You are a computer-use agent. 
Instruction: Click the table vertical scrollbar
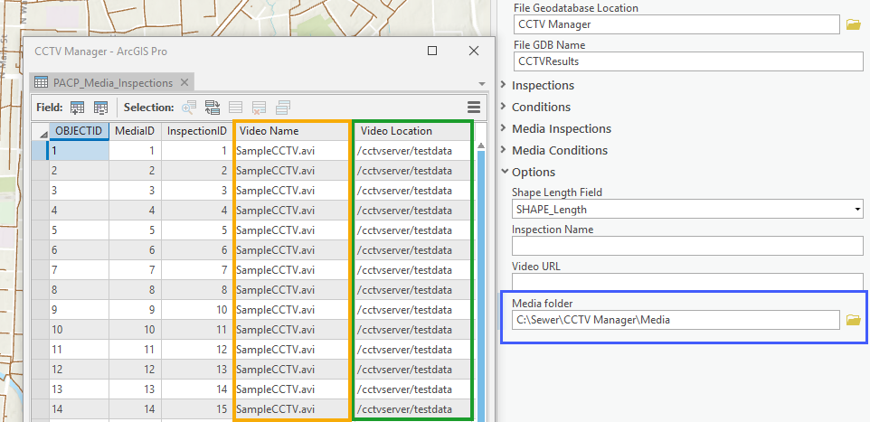(480, 286)
